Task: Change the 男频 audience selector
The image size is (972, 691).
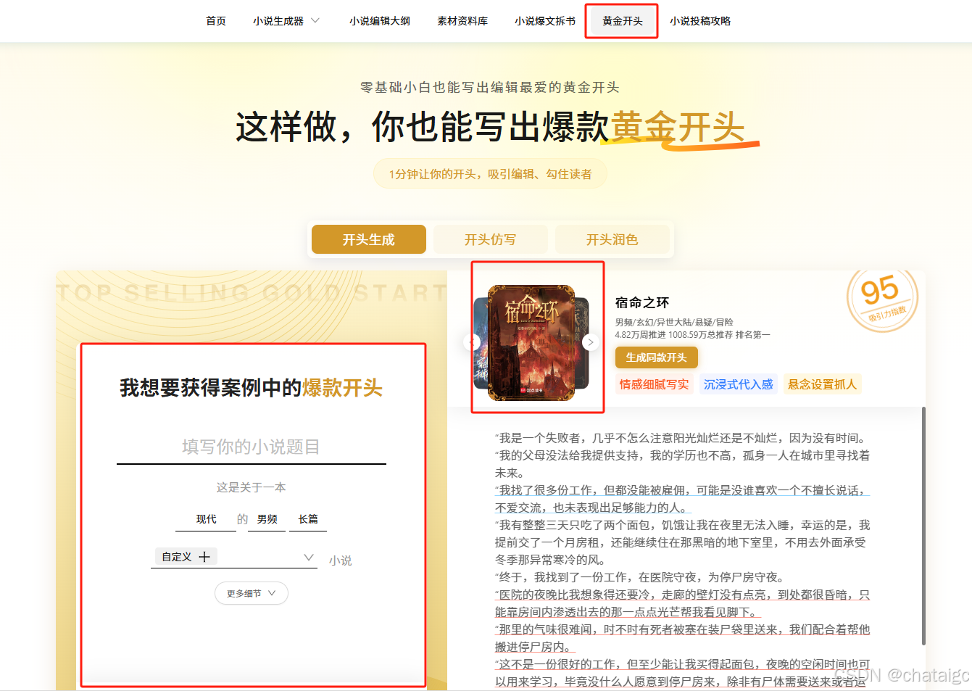Action: (x=267, y=519)
